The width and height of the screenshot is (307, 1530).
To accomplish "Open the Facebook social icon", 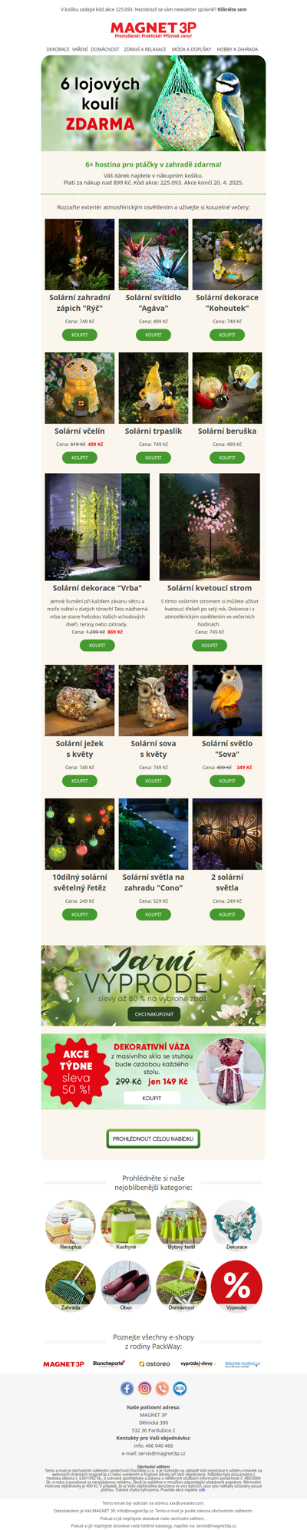I will (x=127, y=1388).
